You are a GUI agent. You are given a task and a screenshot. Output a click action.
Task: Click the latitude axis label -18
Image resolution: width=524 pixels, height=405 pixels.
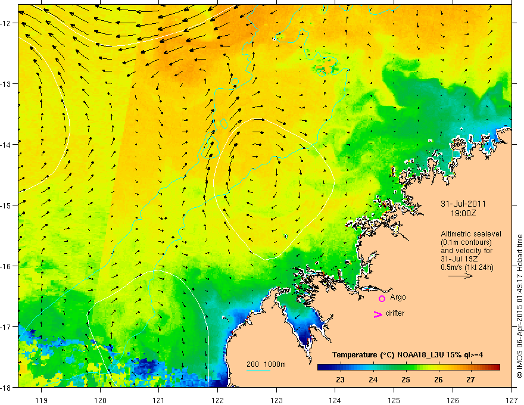tap(7, 387)
